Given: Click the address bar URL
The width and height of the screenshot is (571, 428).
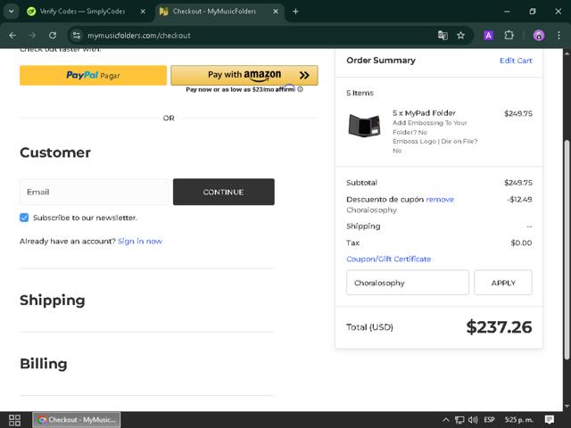Looking at the screenshot, I should (139, 36).
